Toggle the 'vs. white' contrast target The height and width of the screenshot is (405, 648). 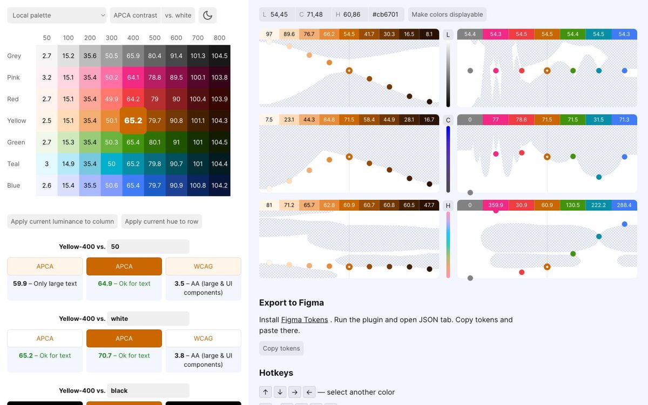tap(178, 15)
